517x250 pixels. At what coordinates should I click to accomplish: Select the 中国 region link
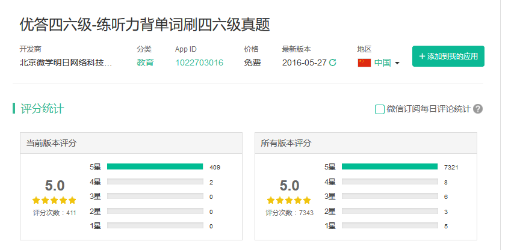[x=382, y=62]
